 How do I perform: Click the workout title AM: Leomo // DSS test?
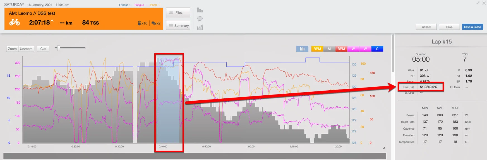(x=32, y=13)
